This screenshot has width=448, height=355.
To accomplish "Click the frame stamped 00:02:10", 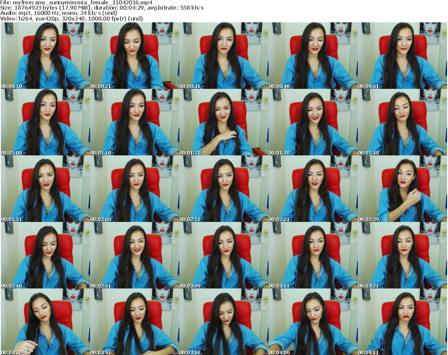I will coord(224,189).
